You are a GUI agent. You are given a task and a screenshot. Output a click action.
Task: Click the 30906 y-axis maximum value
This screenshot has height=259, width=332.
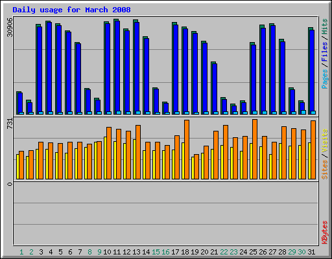10,27
